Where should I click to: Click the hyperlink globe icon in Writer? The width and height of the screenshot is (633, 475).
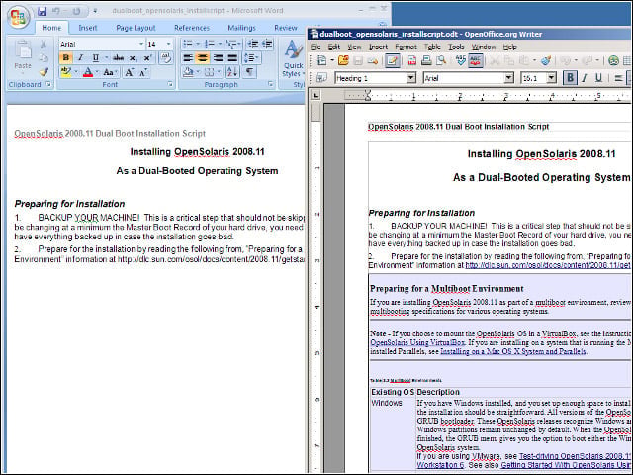coord(613,61)
